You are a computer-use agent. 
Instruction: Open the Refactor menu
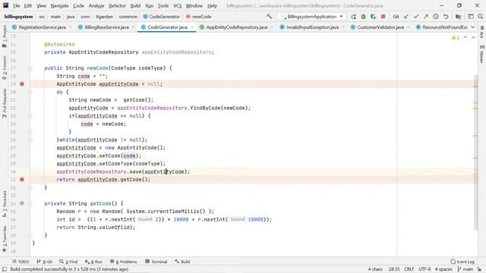click(x=117, y=6)
